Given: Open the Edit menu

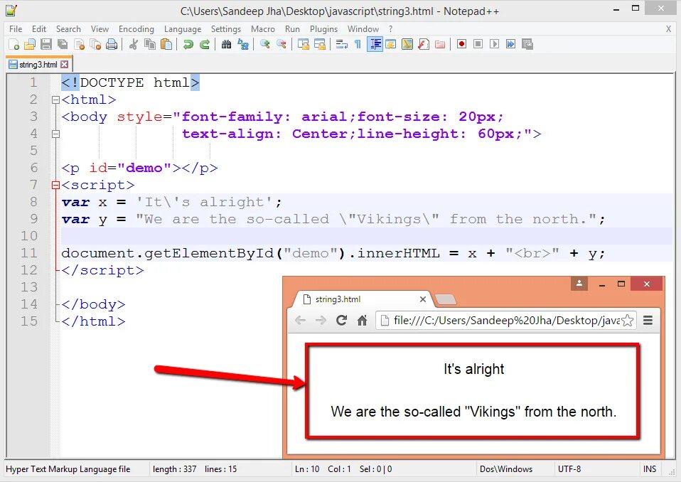Looking at the screenshot, I should click(x=38, y=28).
